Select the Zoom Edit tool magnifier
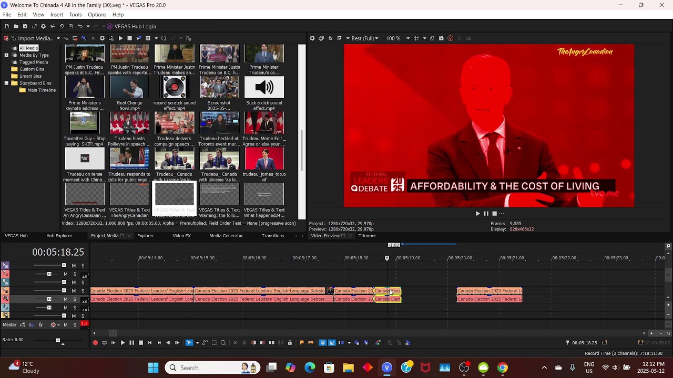This screenshot has height=378, width=673. click(x=223, y=343)
